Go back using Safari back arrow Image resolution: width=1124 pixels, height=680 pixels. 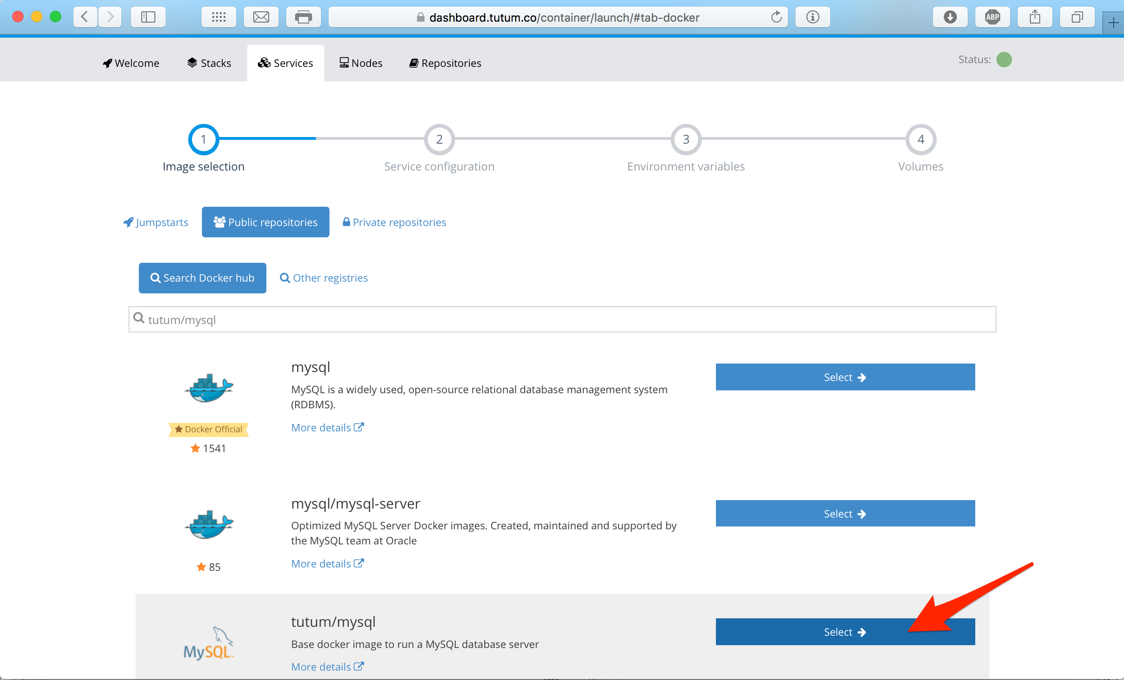[85, 17]
